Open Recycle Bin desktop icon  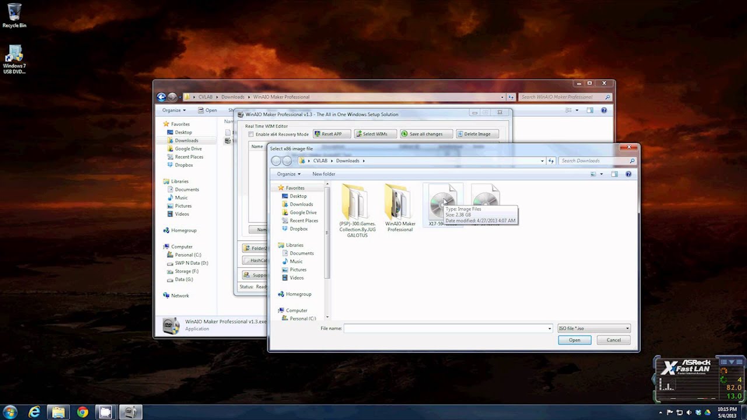tap(14, 16)
